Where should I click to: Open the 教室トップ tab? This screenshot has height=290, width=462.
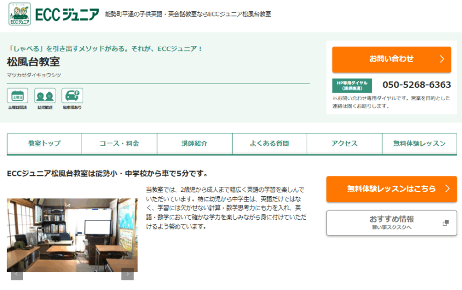[45, 144]
